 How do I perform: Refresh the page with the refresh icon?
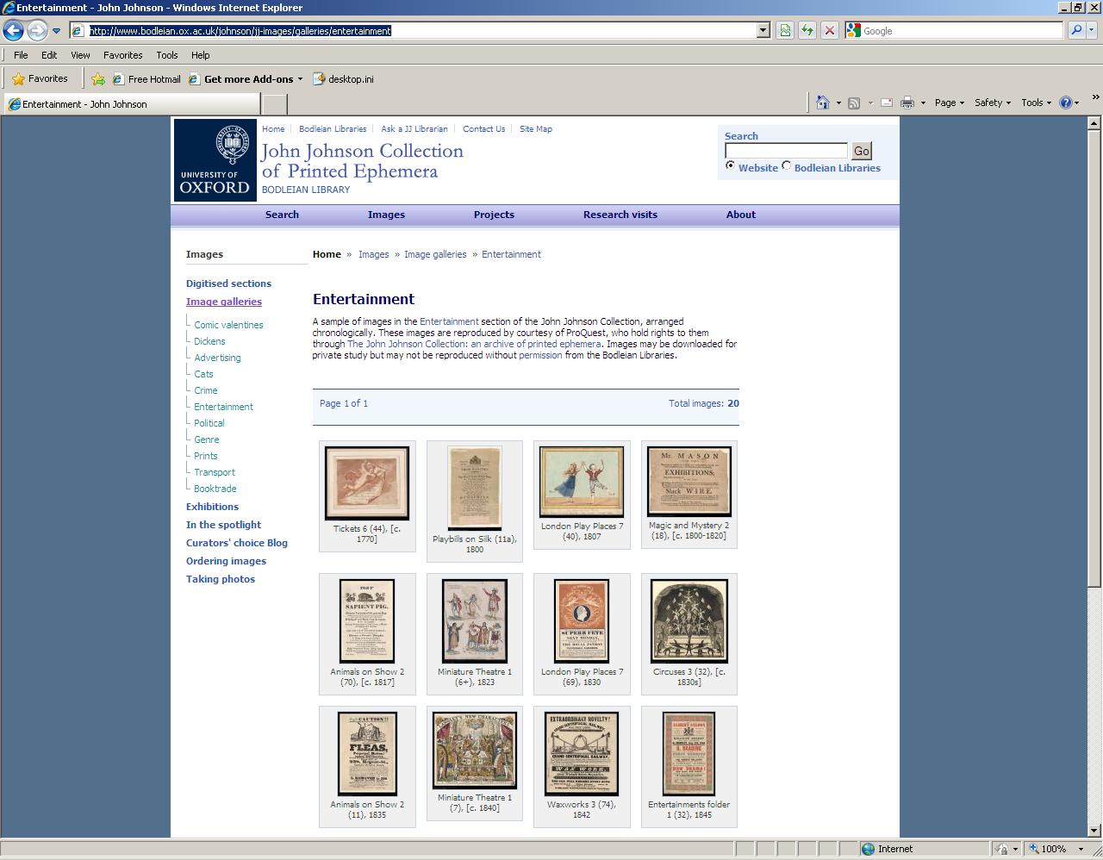pyautogui.click(x=807, y=31)
